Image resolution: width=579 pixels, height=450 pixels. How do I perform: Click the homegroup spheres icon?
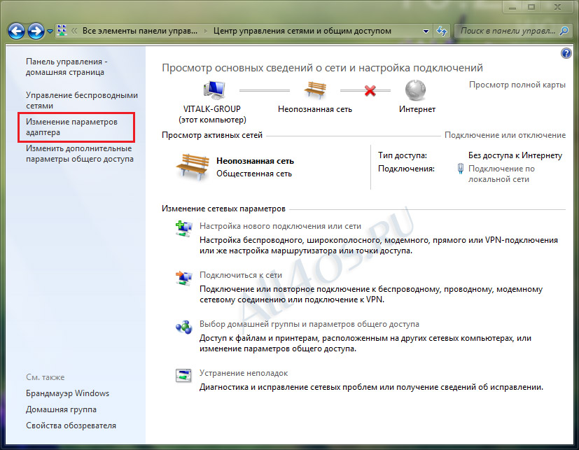[183, 327]
